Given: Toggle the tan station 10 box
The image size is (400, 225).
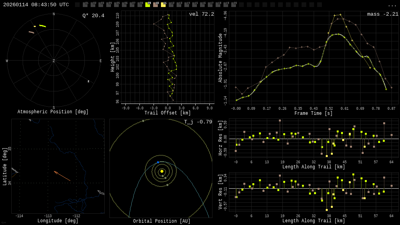Looking at the screenshot, I should tap(155, 5).
